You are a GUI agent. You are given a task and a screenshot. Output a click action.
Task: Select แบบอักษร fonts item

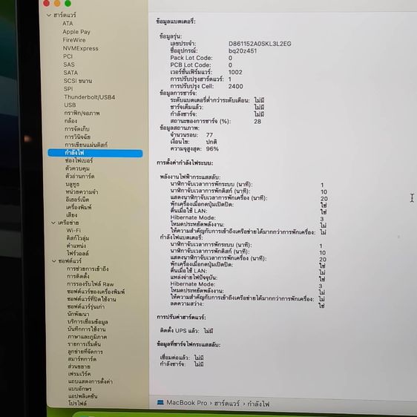tap(80, 389)
